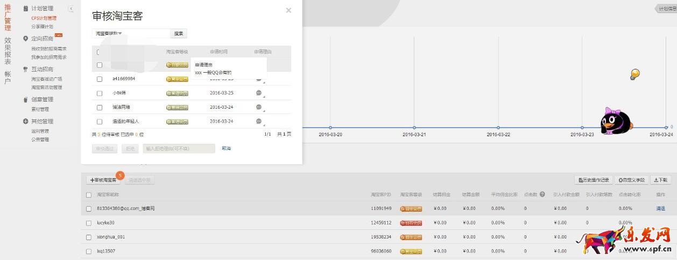Viewport: 677px width, 260px height.
Task: Click the help question mark beside 点击数
Action: 542,194
